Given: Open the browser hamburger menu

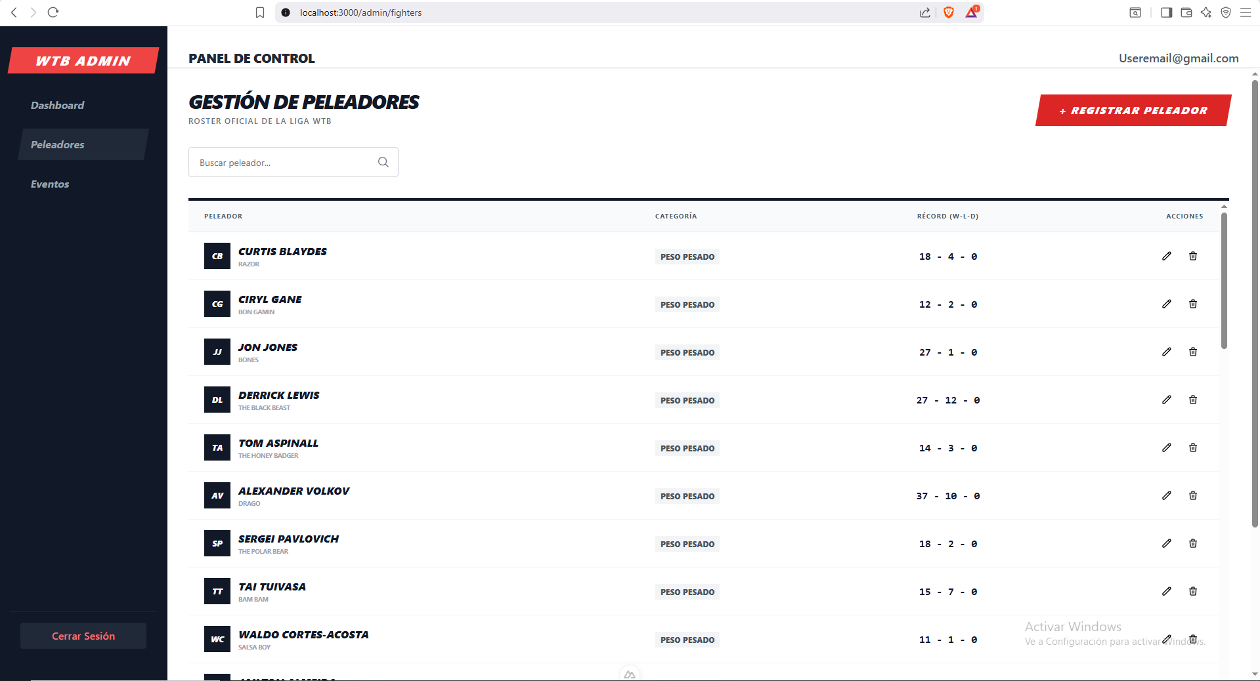Looking at the screenshot, I should click(1245, 12).
